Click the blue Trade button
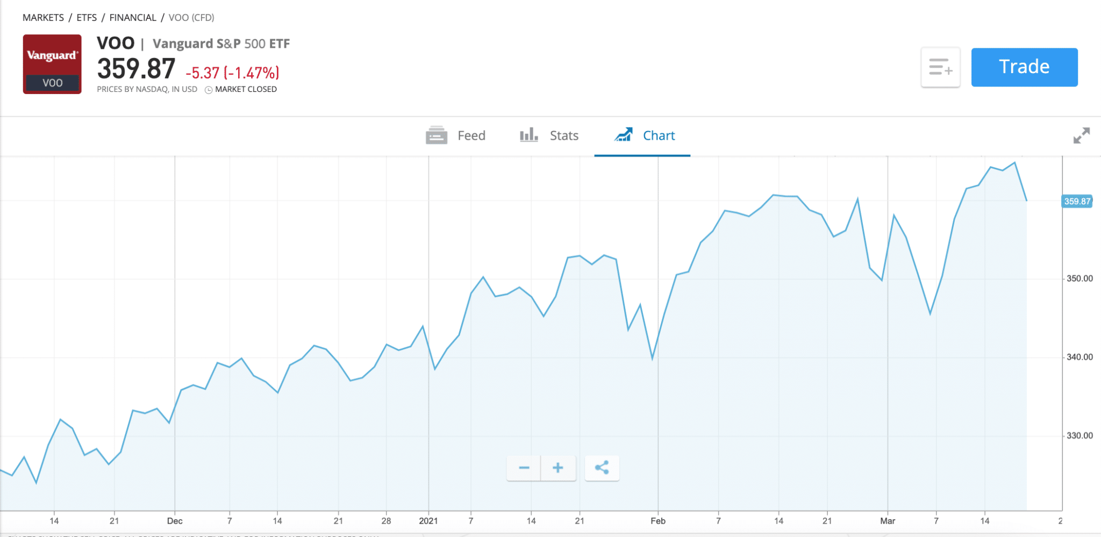The image size is (1101, 537). pos(1024,67)
